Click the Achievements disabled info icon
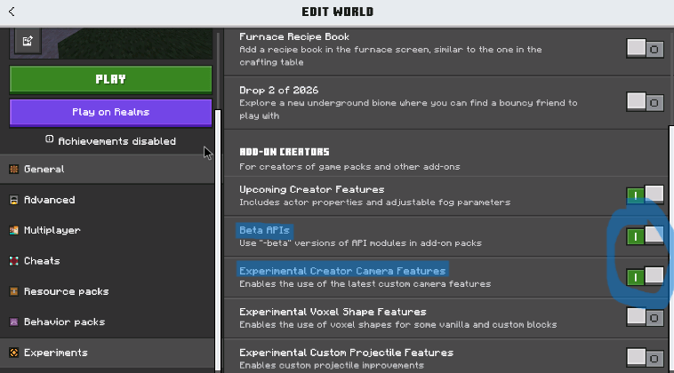674x373 pixels. point(50,139)
